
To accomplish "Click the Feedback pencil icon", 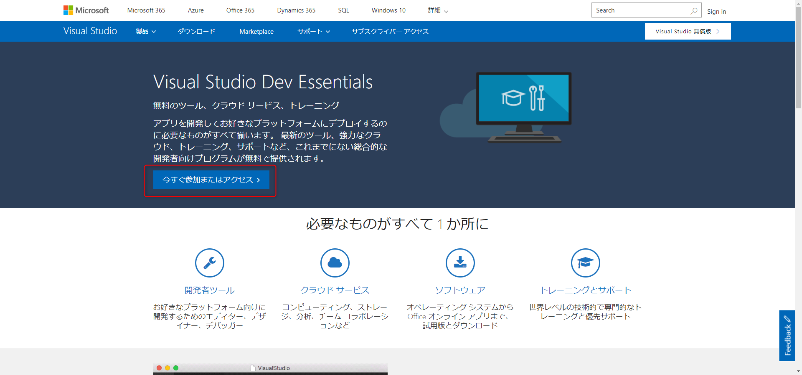I will tap(787, 319).
